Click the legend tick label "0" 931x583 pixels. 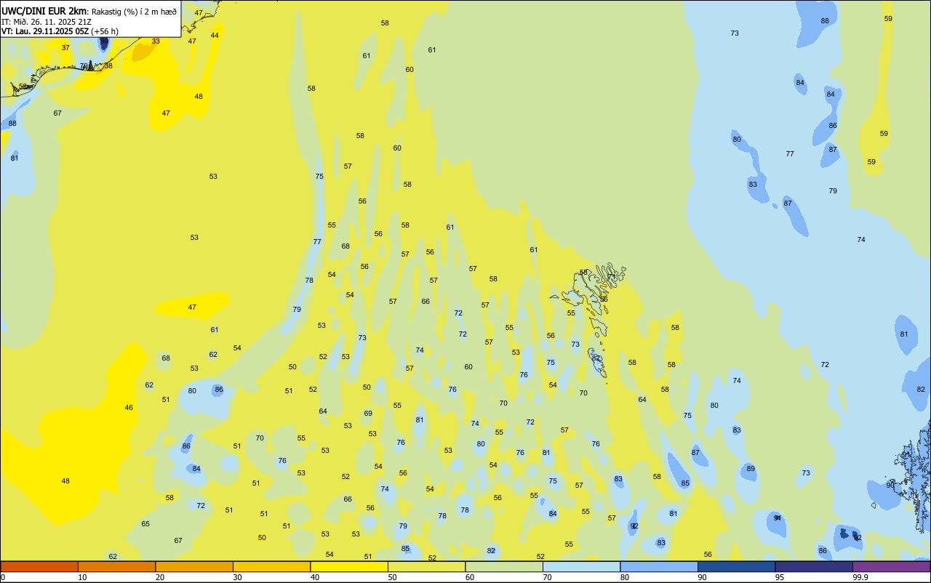(x=3, y=577)
